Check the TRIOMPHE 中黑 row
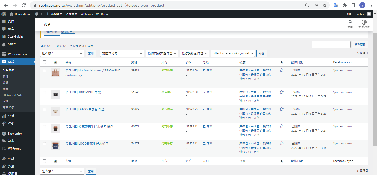Viewport: 377px width, 175px height. click(44, 92)
